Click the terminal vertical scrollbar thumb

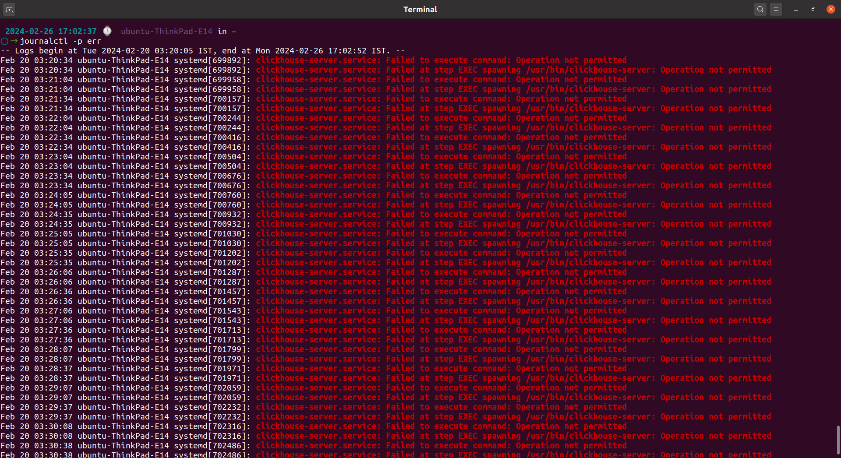(838, 440)
